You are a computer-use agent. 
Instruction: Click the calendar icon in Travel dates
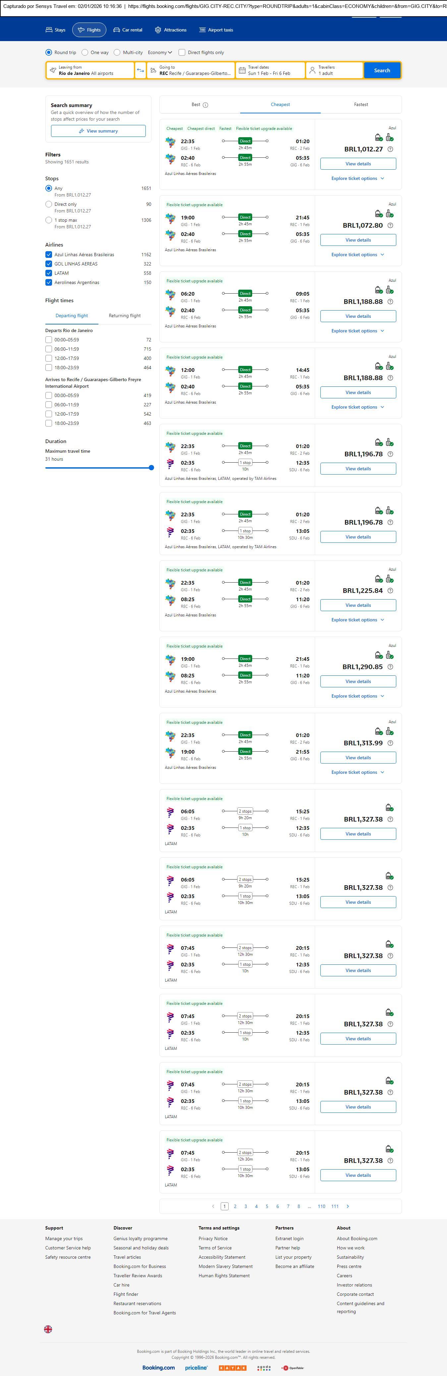tap(242, 71)
